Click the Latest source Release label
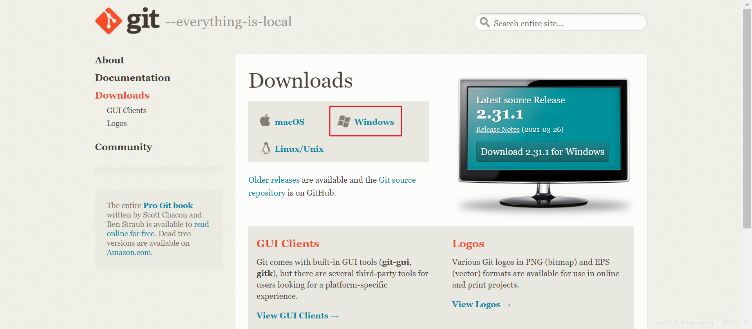Viewport: 752px width, 329px height. click(x=521, y=100)
